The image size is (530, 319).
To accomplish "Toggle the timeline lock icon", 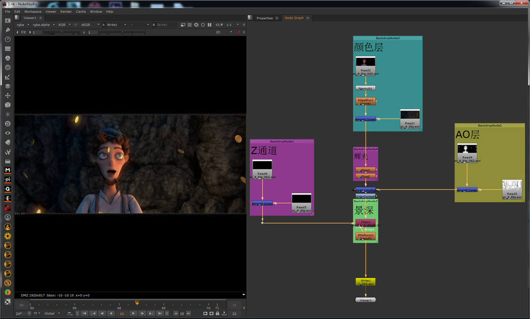I will [x=217, y=314].
